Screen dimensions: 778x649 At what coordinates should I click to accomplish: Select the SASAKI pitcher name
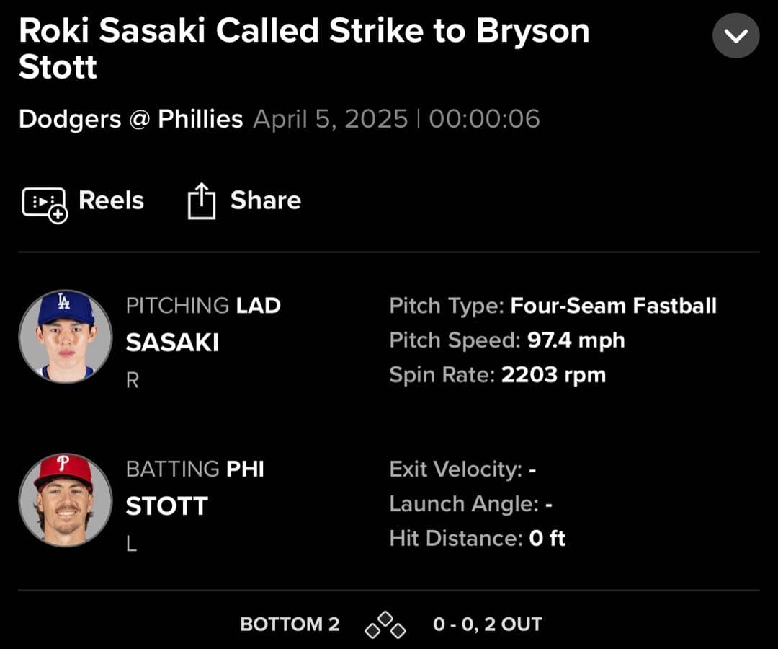click(x=172, y=343)
